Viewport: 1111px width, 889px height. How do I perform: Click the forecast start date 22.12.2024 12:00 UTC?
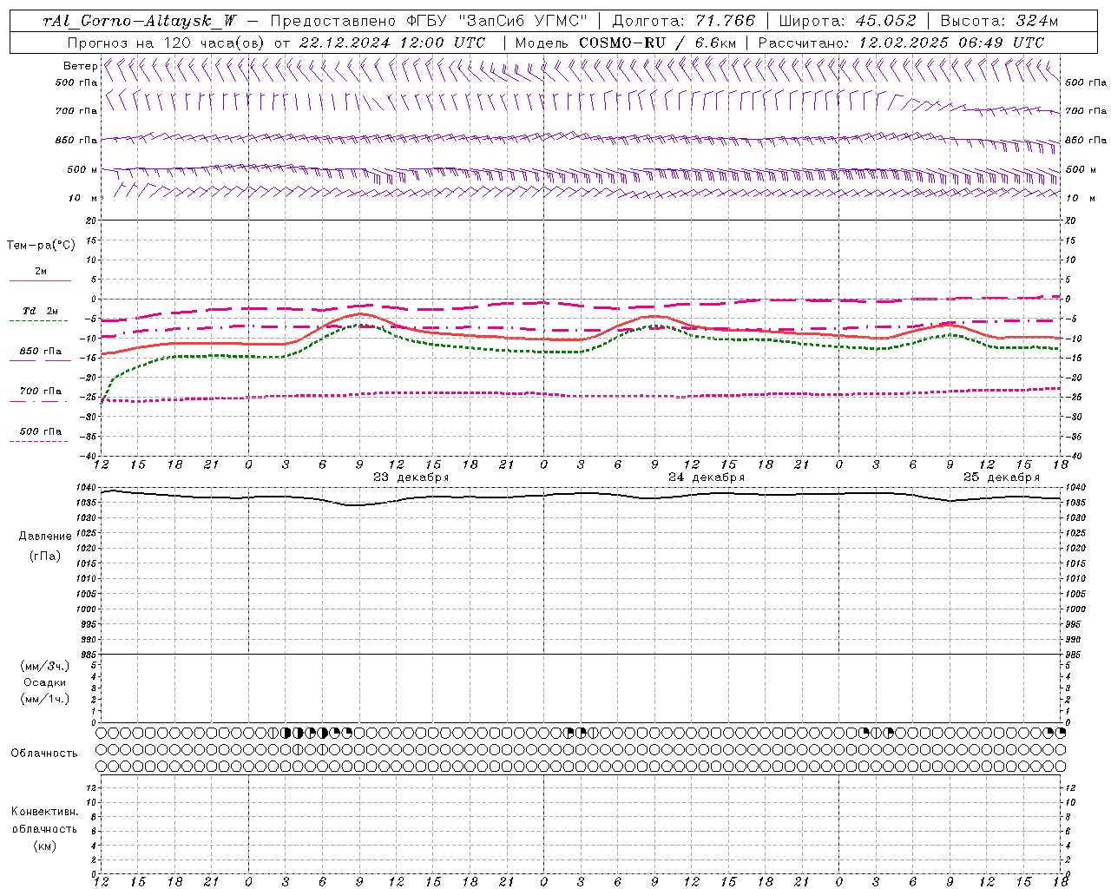[x=391, y=43]
